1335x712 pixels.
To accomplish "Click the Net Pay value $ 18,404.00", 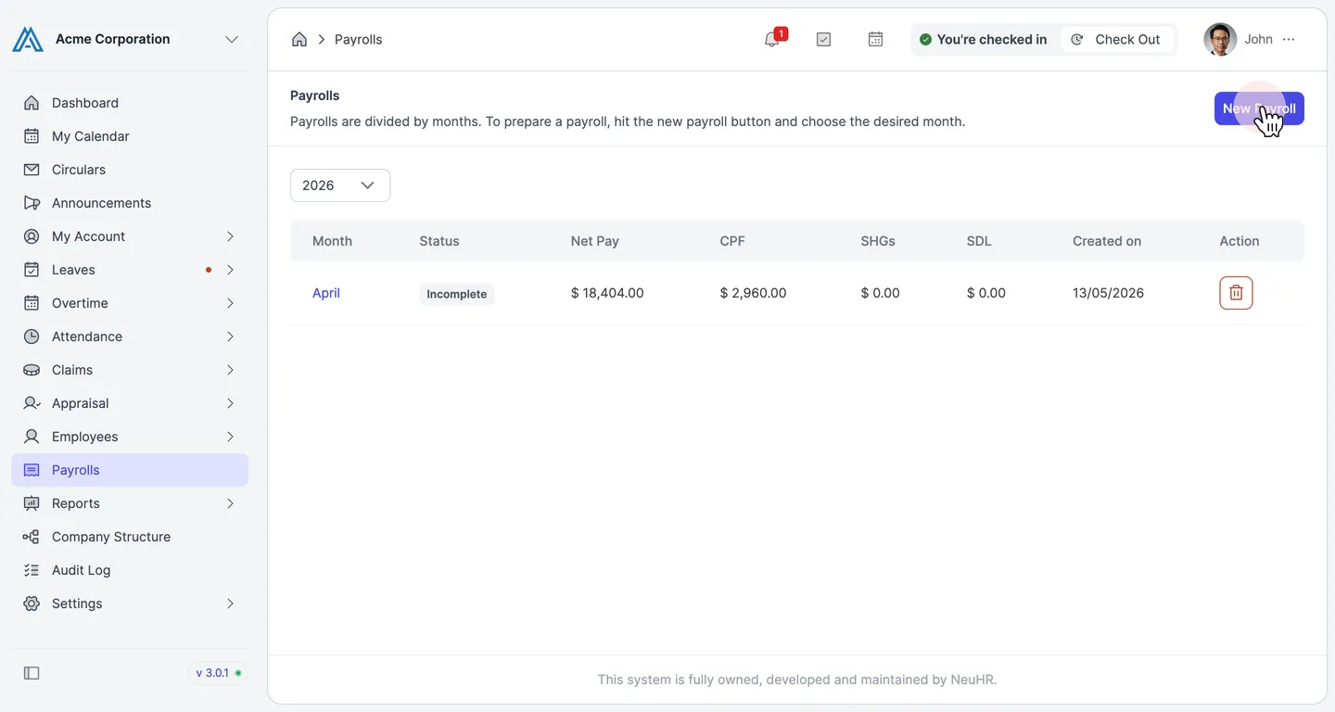I will [x=607, y=293].
